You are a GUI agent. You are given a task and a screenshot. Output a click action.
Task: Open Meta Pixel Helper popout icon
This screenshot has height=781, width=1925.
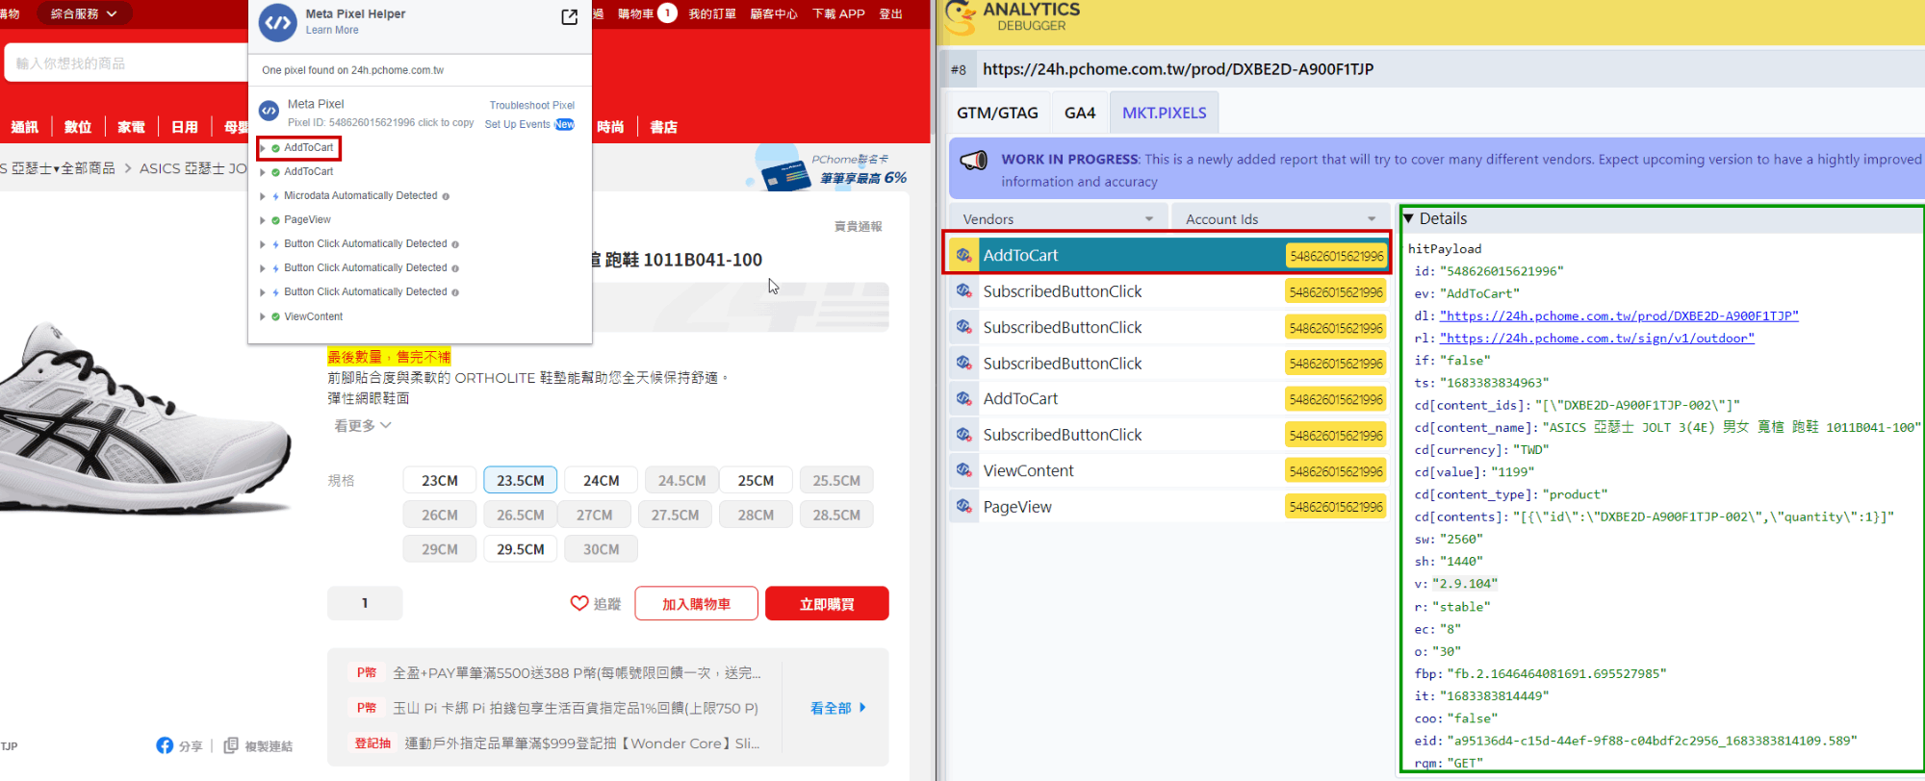coord(569,17)
